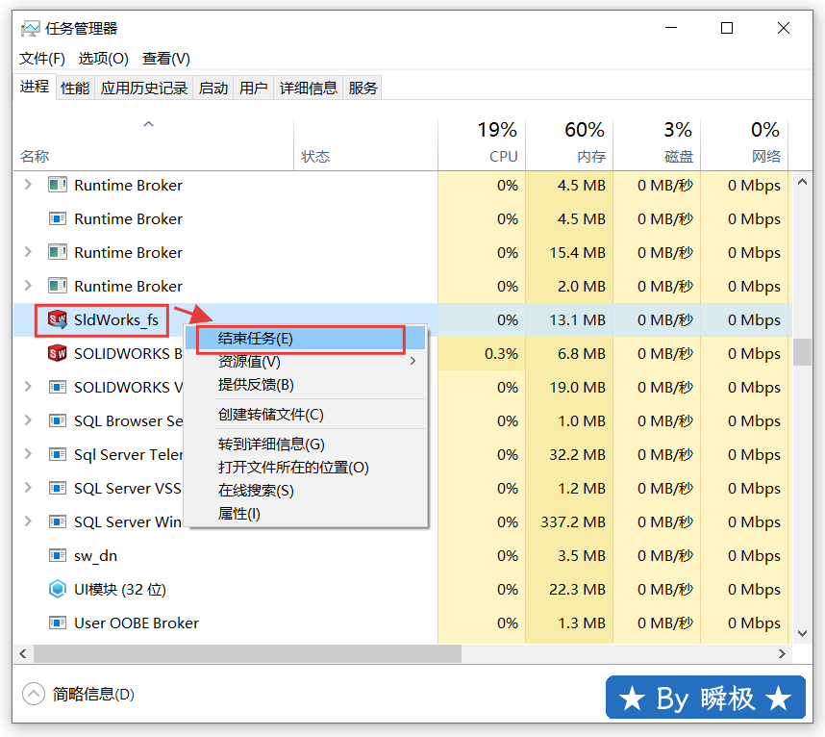Click the vertical scrollbar down arrow
Image resolution: width=825 pixels, height=737 pixels.
coord(802,633)
